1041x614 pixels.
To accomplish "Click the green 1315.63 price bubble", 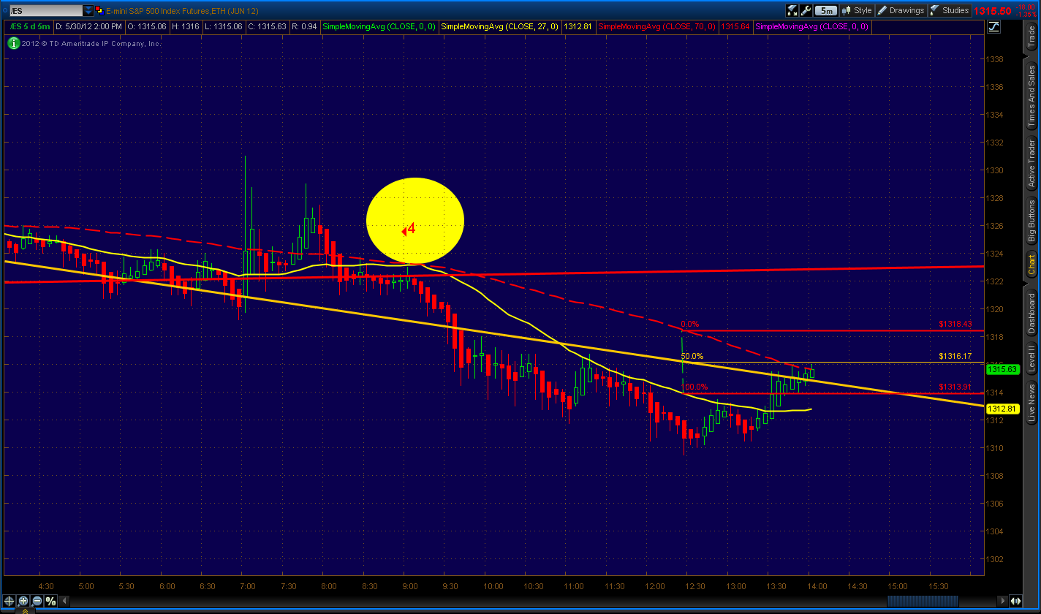I will click(1002, 370).
